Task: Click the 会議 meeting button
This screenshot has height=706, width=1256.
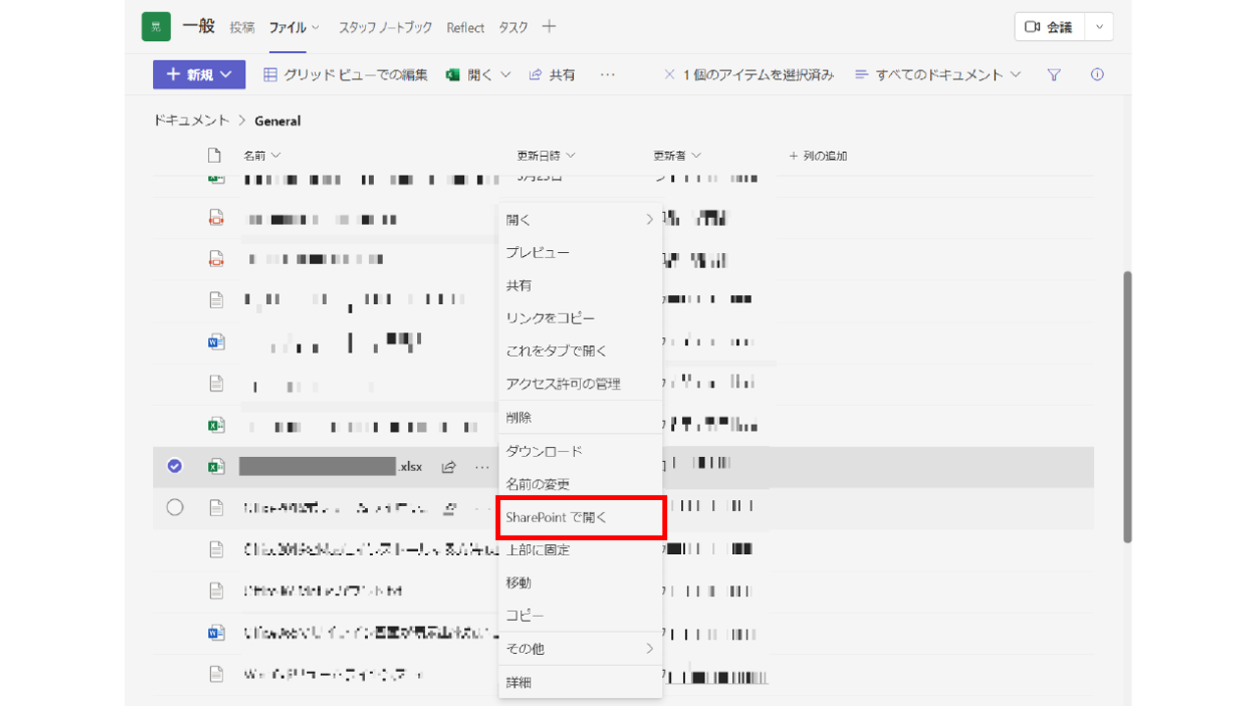Action: (x=1049, y=27)
